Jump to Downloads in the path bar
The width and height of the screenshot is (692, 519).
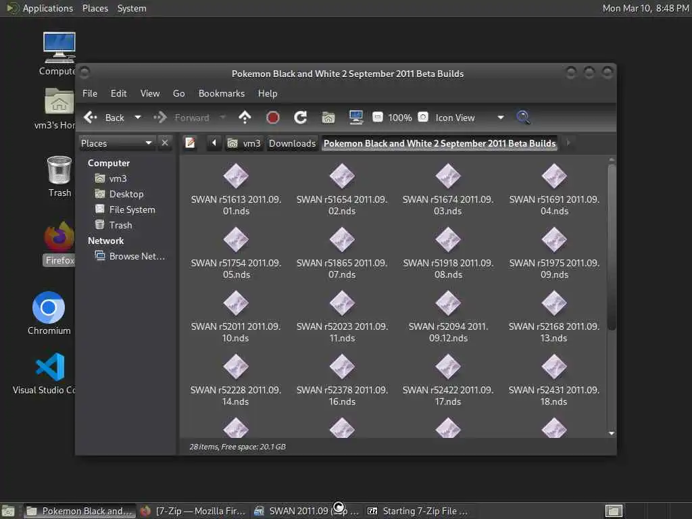pos(292,143)
